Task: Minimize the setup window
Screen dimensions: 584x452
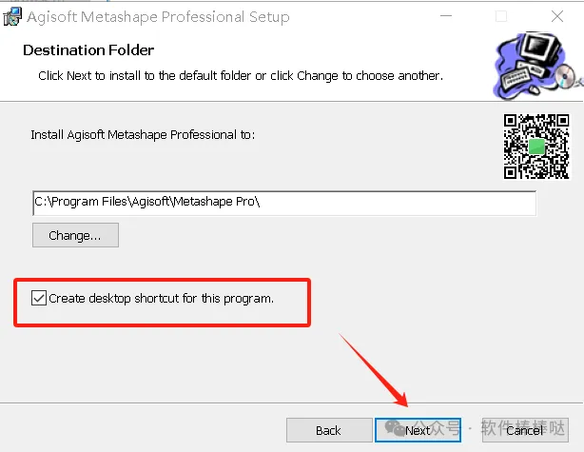Action: [446, 16]
